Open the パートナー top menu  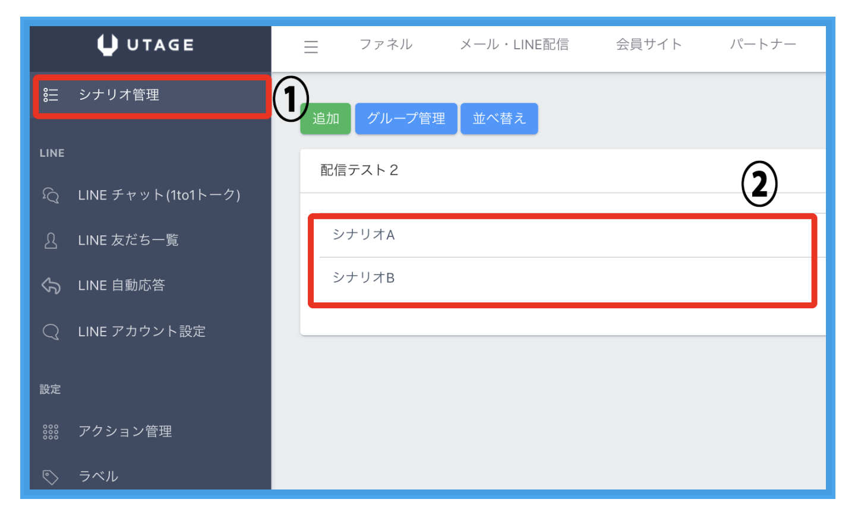point(762,45)
